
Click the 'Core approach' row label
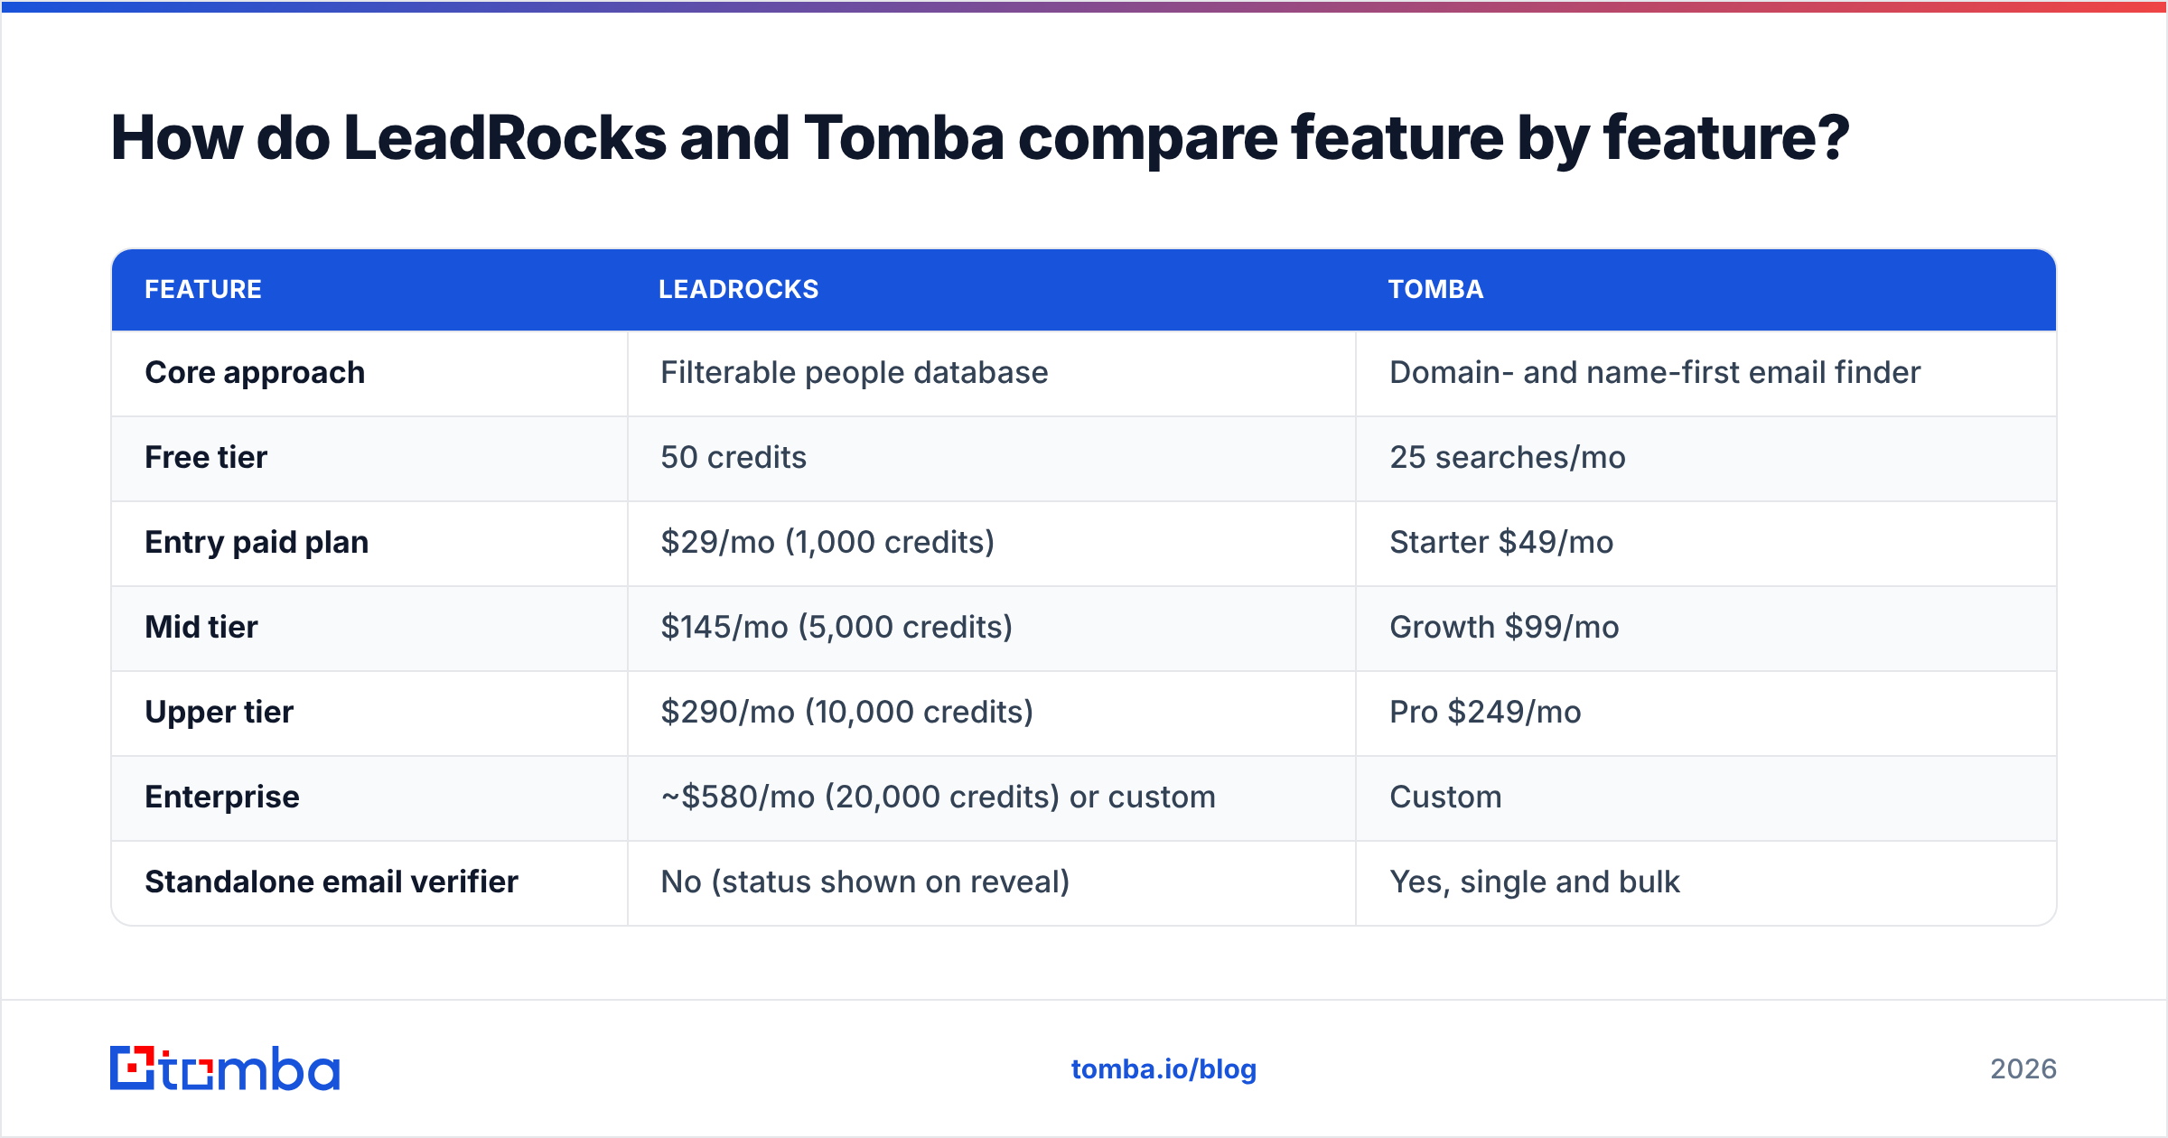tap(255, 373)
